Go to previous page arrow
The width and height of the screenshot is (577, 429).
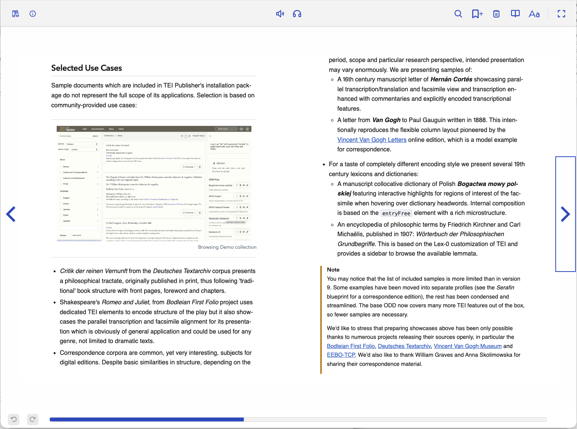click(11, 214)
